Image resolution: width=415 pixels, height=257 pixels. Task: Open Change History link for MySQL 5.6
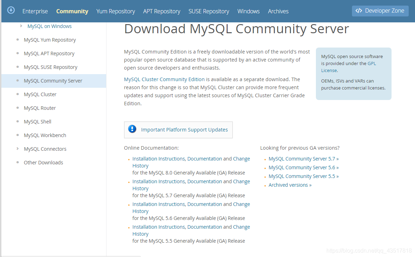(x=191, y=208)
